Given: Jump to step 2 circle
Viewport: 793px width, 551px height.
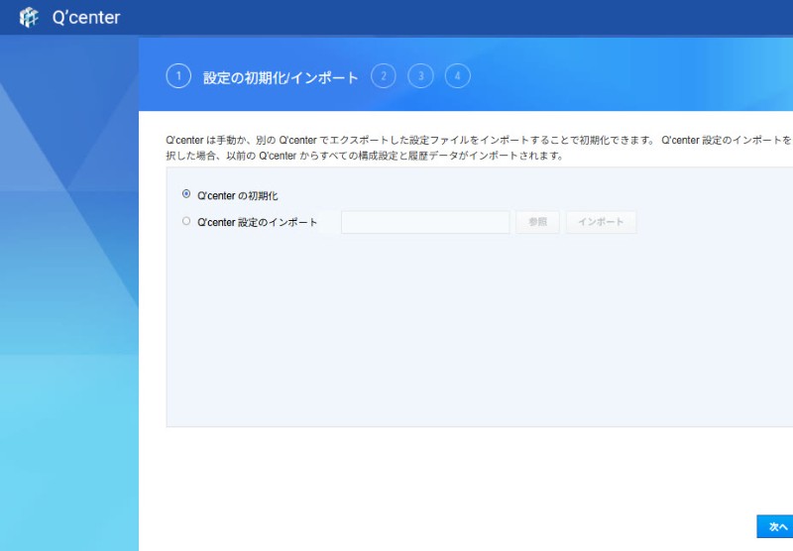Looking at the screenshot, I should click(384, 76).
